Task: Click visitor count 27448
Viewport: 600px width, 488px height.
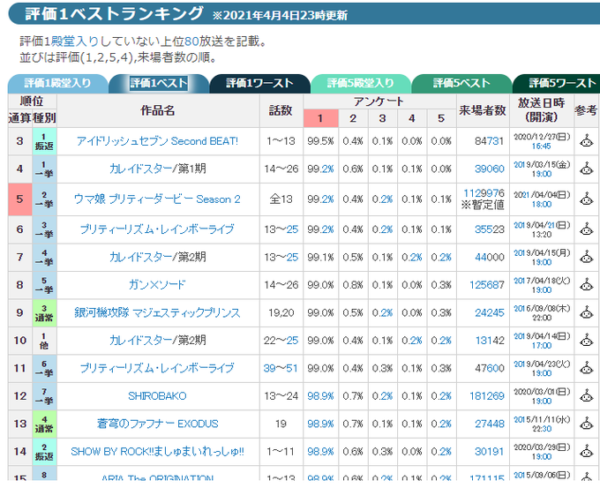Action: click(x=490, y=424)
